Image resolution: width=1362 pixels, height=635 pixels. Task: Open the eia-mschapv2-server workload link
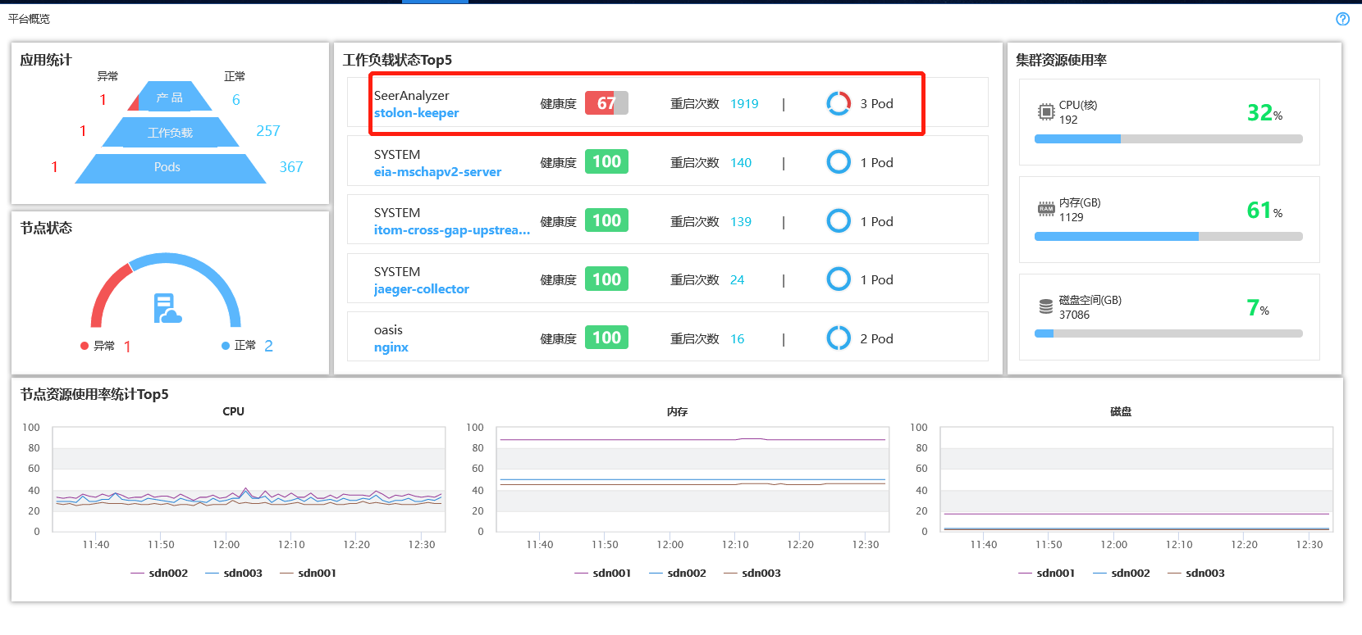[437, 172]
